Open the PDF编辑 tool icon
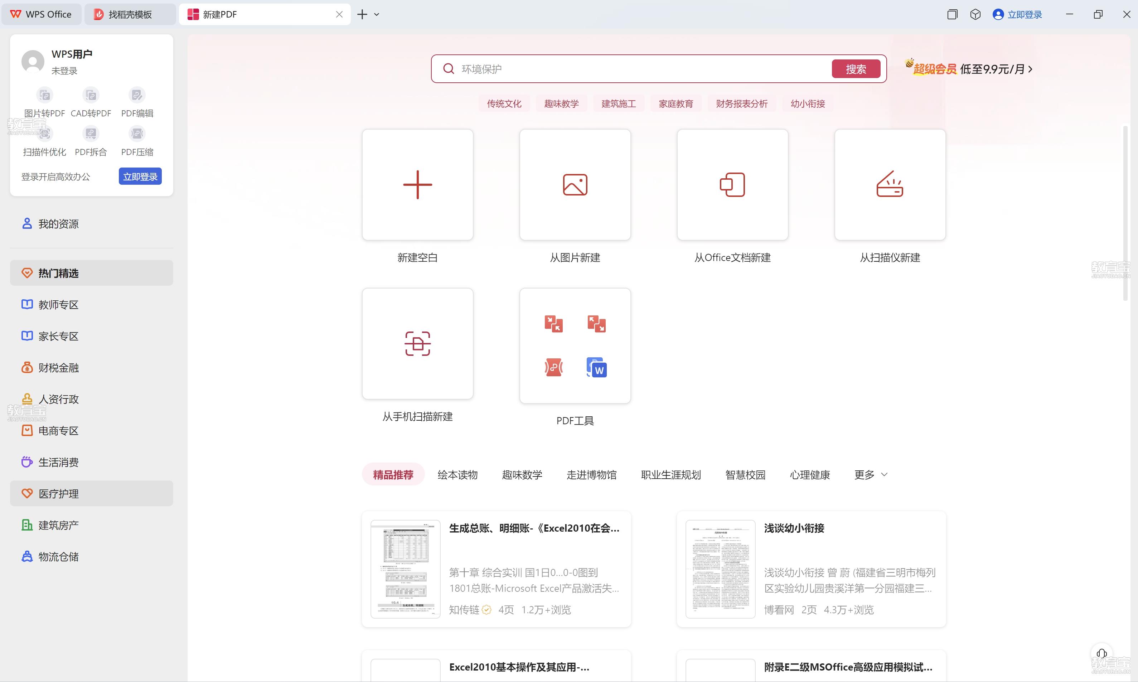Viewport: 1138px width, 682px height. tap(137, 95)
